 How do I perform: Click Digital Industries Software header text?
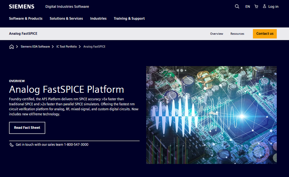[x=67, y=7]
